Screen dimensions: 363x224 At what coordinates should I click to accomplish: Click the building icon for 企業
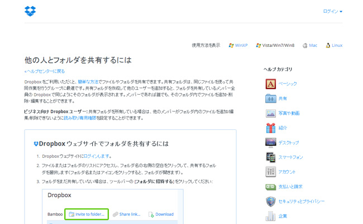271,216
